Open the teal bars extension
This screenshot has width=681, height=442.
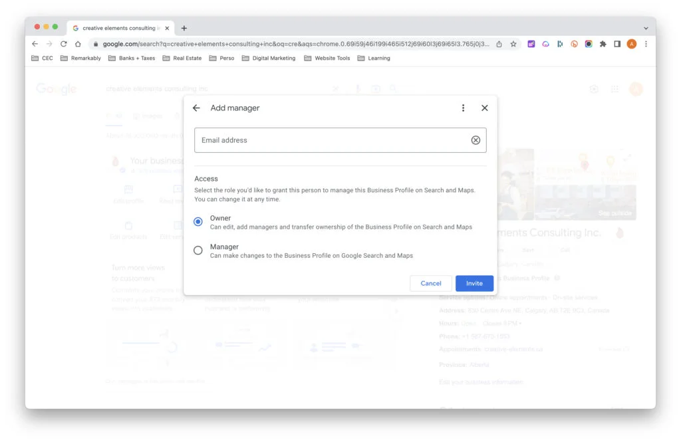tap(560, 44)
